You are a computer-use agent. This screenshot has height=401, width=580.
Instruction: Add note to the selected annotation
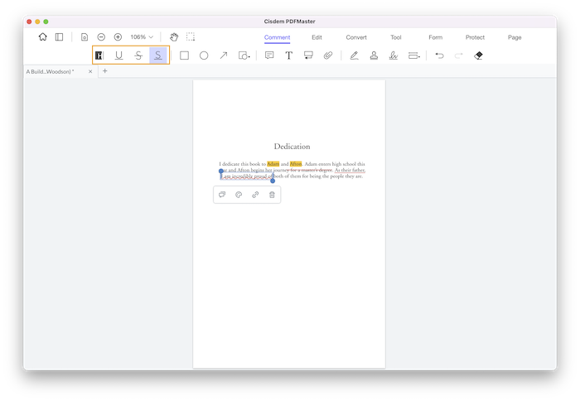click(222, 195)
